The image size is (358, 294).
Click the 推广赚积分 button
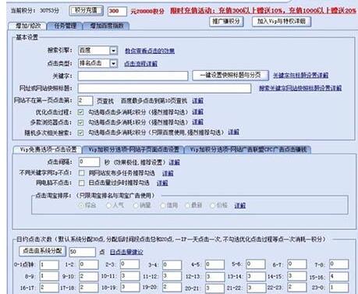coord(226,21)
